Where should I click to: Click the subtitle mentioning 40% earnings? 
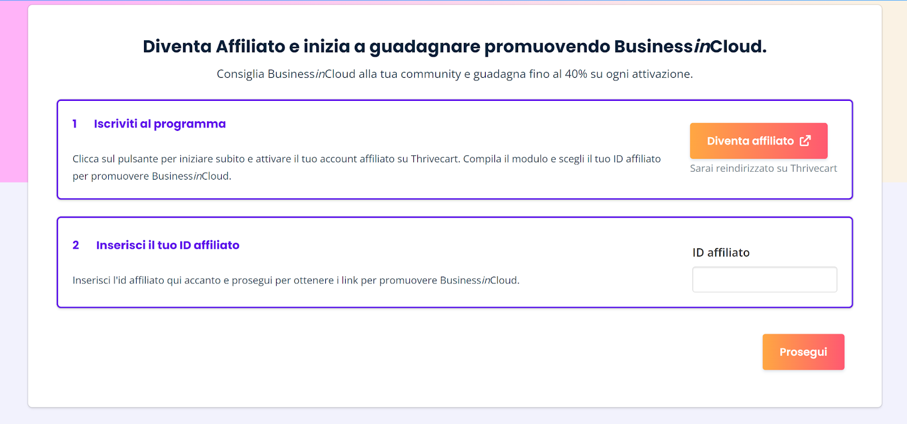tap(454, 74)
